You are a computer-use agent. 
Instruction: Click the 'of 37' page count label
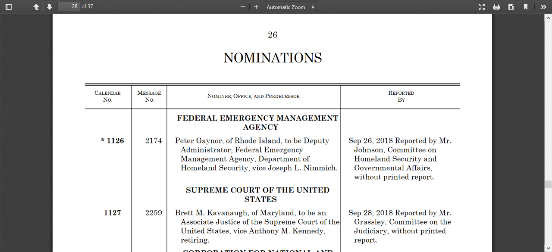click(x=88, y=6)
